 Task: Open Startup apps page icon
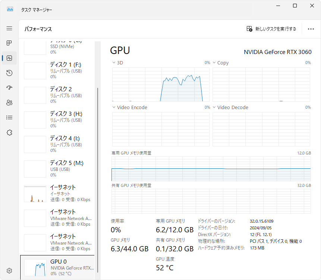[9, 88]
